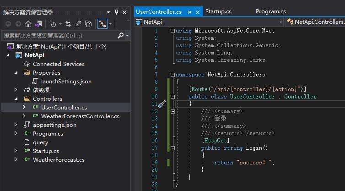345x191 pixels.
Task: Click the appsettings.json file icon
Action: tap(27, 125)
